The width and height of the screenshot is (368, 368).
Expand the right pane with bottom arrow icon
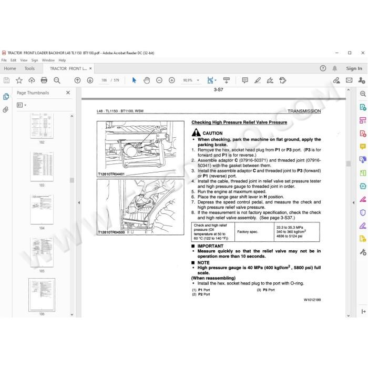pos(363,311)
